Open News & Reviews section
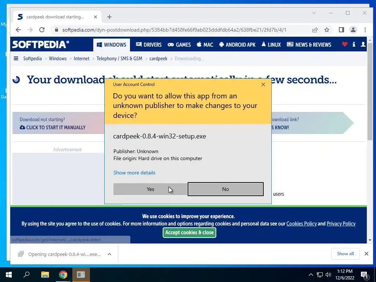The width and height of the screenshot is (376, 282). tap(309, 45)
